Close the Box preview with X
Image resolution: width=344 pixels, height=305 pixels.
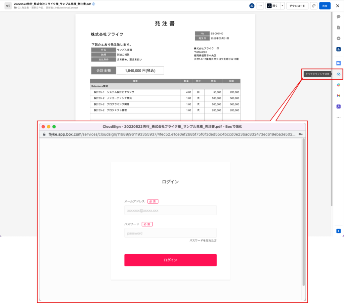[338, 6]
